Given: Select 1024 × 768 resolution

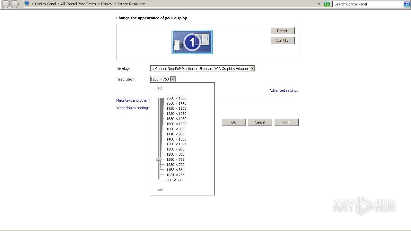Looking at the screenshot, I should 175,175.
